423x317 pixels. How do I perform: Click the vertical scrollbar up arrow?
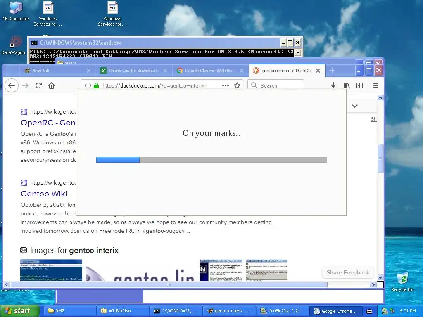(380, 98)
